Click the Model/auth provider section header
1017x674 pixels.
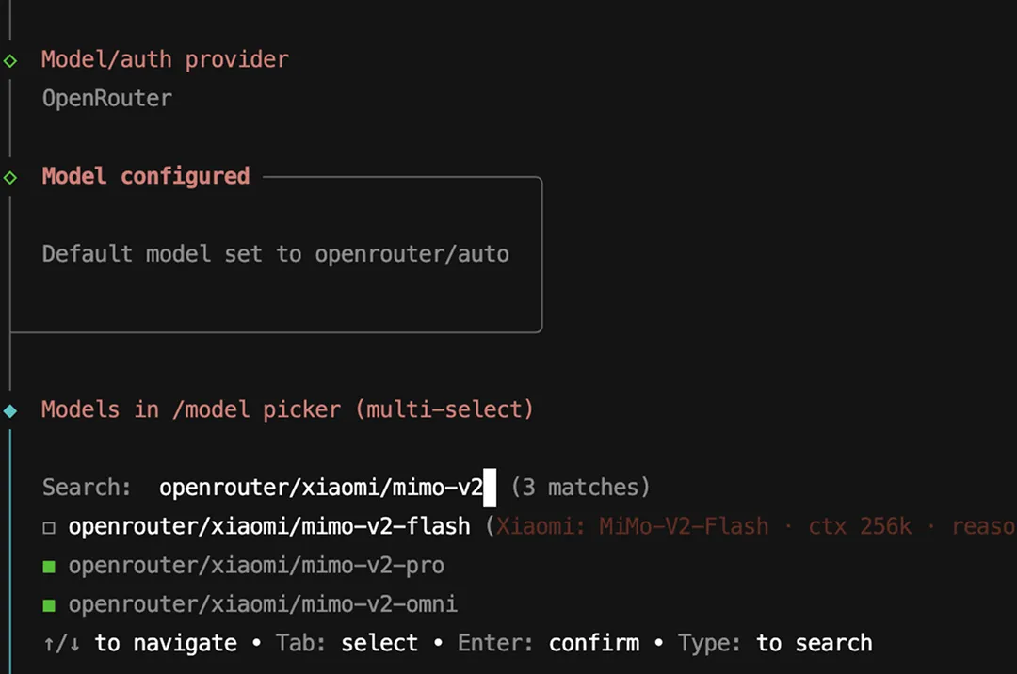165,59
